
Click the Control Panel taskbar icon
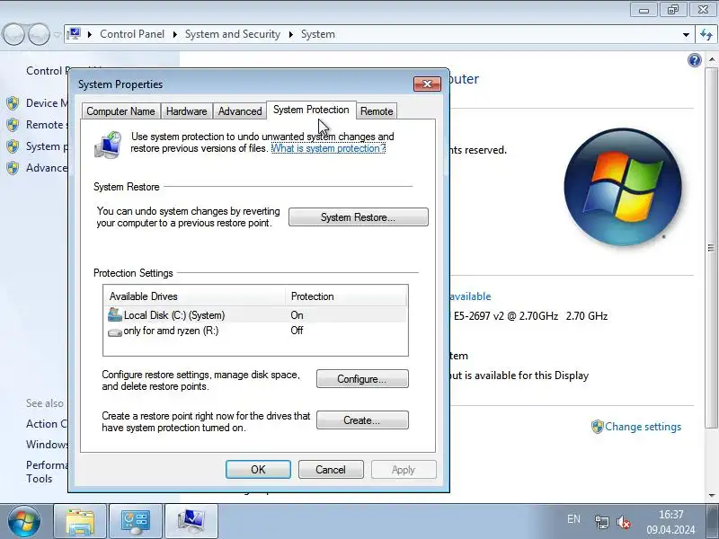[x=136, y=522]
